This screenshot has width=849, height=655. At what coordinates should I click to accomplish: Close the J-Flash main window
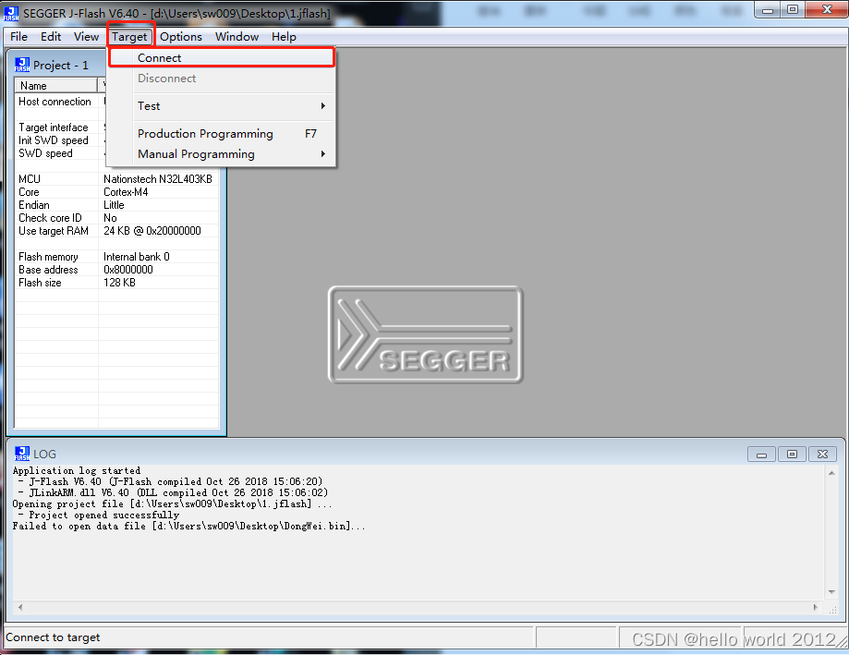(x=827, y=10)
